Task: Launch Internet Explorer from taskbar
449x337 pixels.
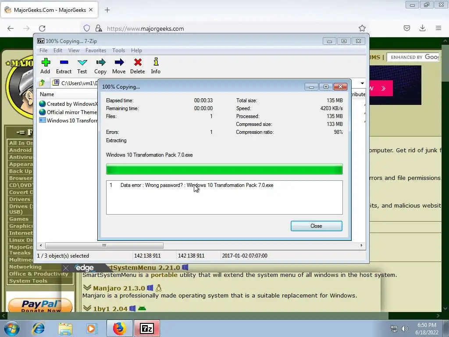Action: click(x=39, y=328)
